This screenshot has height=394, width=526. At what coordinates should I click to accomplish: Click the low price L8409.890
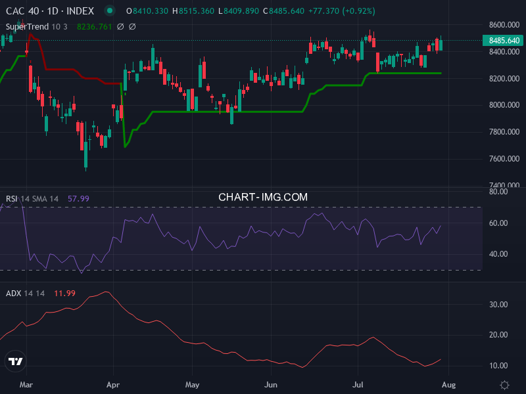click(x=239, y=11)
